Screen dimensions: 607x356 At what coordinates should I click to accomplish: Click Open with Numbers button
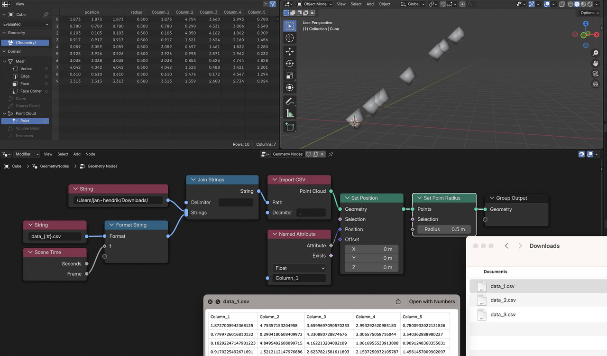pos(432,301)
